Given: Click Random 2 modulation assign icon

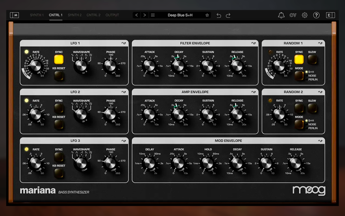Looking at the screenshot, I should point(320,92).
